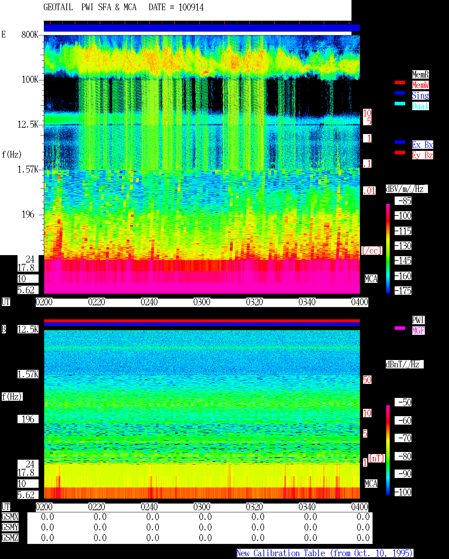Viewport: 449px width, 559px height.
Task: Select the Ex Bx legend label
Action: 422,145
